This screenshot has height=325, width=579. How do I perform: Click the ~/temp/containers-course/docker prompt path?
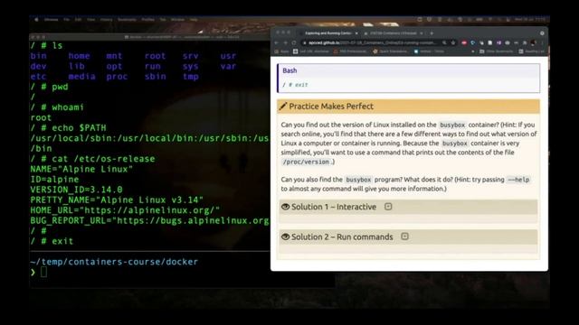coord(114,262)
